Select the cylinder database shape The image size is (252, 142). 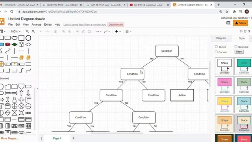(7, 106)
